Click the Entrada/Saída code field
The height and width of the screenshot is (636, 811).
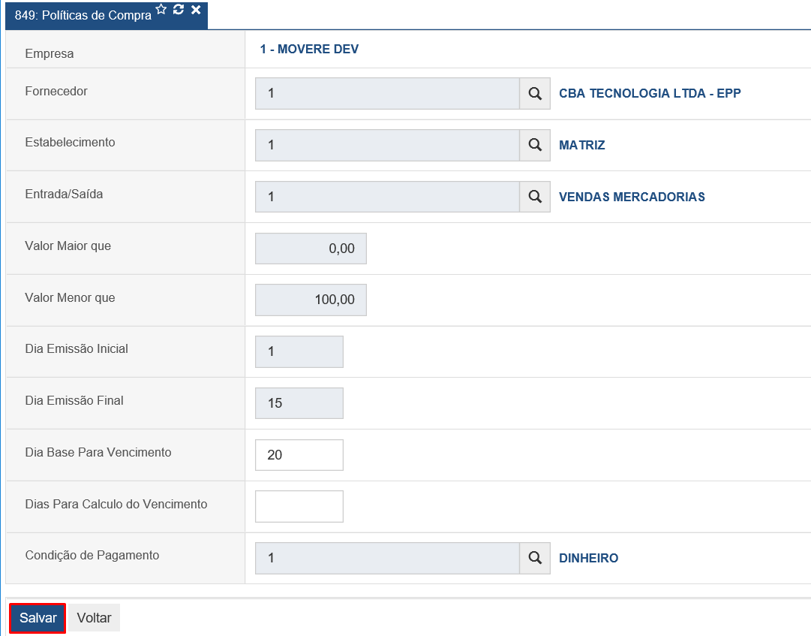387,197
